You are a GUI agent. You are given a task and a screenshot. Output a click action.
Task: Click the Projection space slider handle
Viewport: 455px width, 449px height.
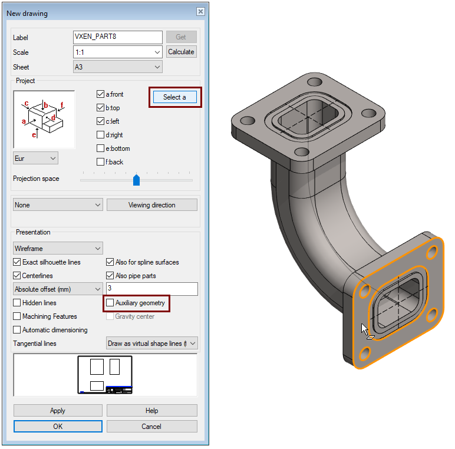point(136,180)
